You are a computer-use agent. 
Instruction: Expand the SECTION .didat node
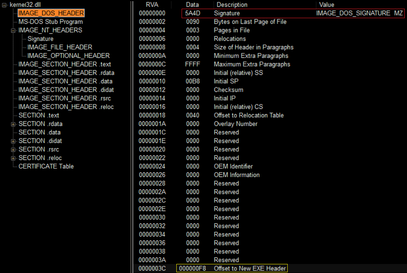point(13,141)
